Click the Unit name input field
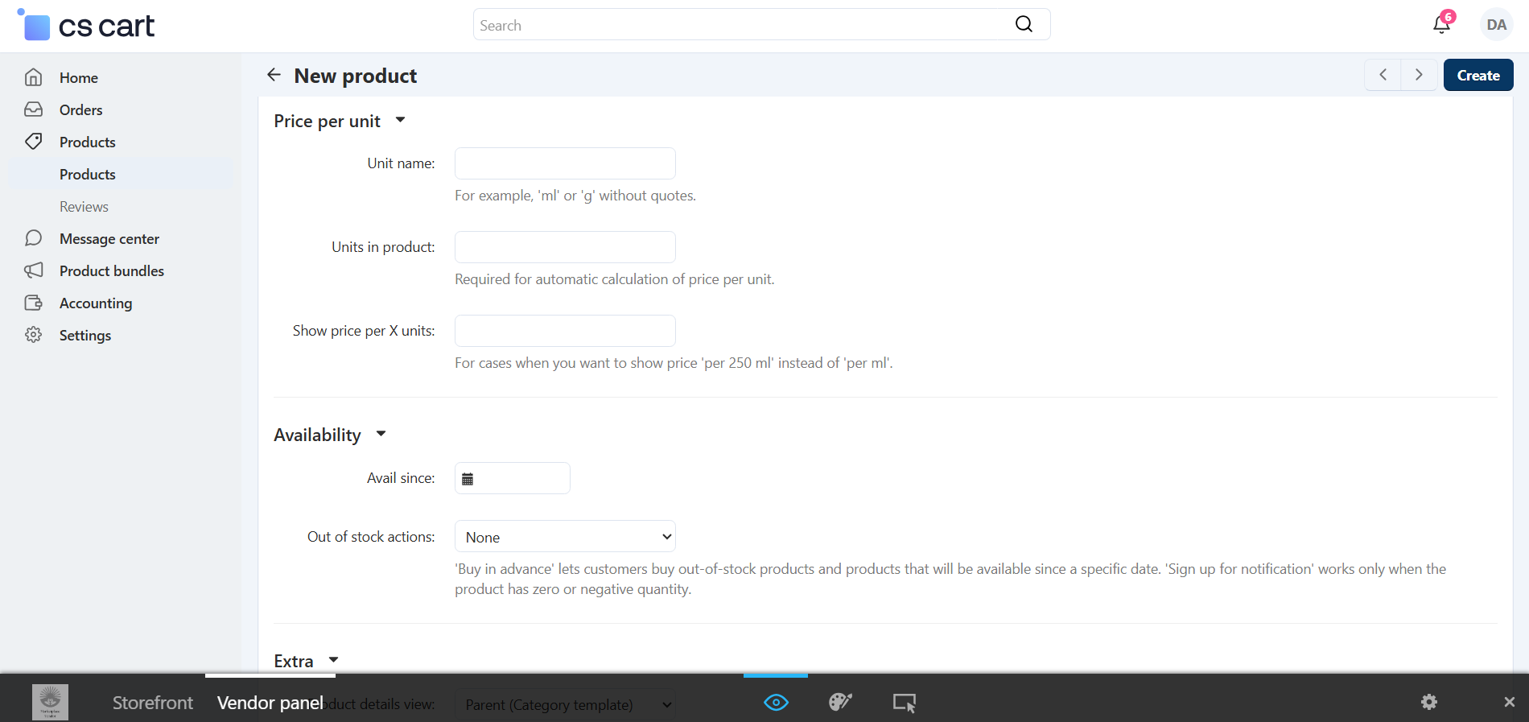1529x722 pixels. pos(565,163)
